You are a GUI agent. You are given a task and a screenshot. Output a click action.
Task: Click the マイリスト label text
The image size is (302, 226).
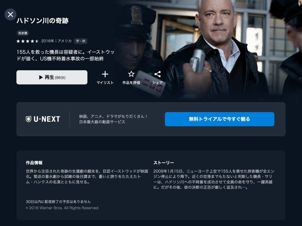tap(105, 83)
